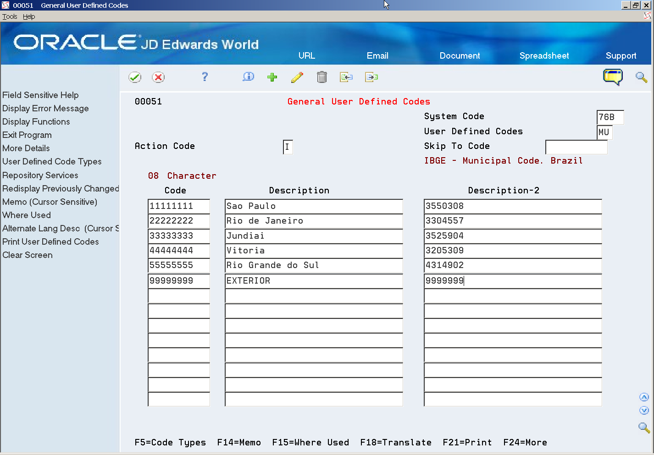This screenshot has height=455, width=654.
Task: Select Display Error Message option
Action: pos(45,108)
